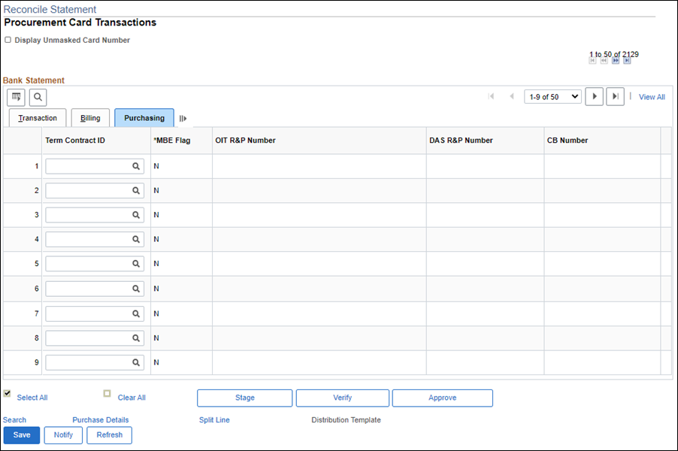This screenshot has height=451, width=678.
Task: Show all columns icon beside Purchasing tab
Action: [x=183, y=118]
